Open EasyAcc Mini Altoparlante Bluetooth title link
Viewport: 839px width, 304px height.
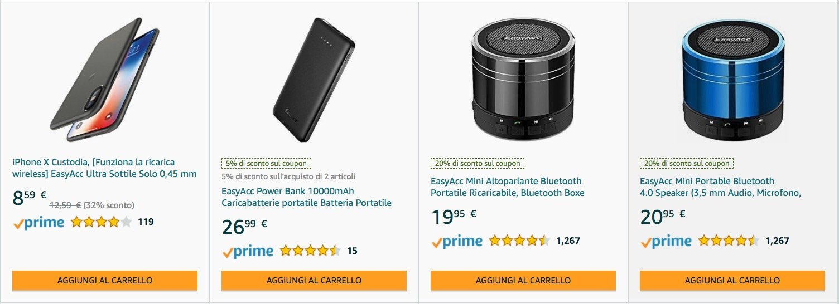tap(507, 187)
